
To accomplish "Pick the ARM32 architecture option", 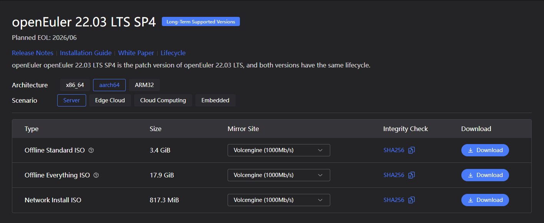I will click(x=144, y=85).
